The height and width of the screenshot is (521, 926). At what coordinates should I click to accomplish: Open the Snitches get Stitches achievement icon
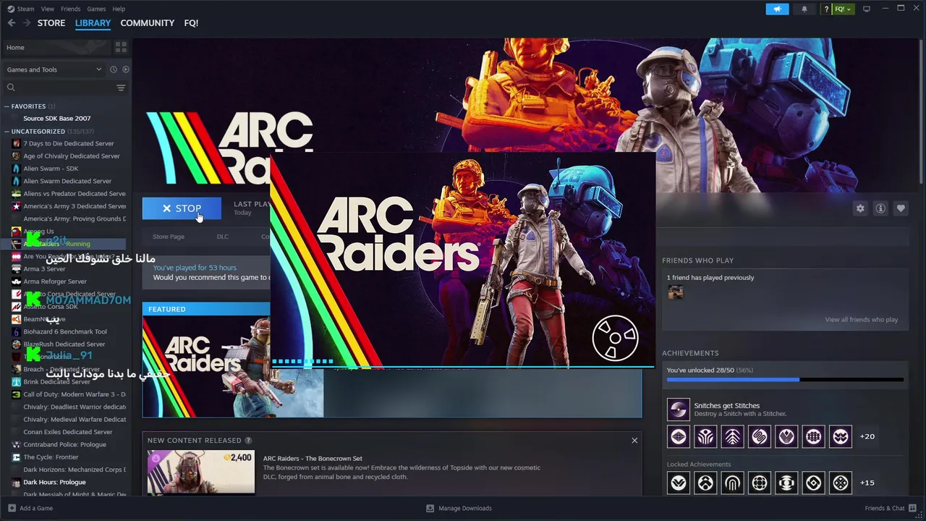[x=679, y=410]
